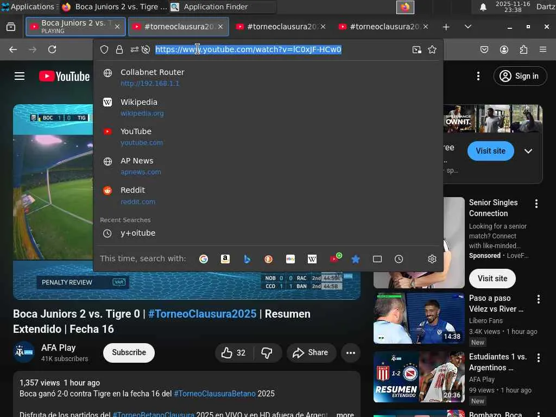Viewport: 556px width, 417px height.
Task: Sign in to YouTube
Action: coord(520,76)
